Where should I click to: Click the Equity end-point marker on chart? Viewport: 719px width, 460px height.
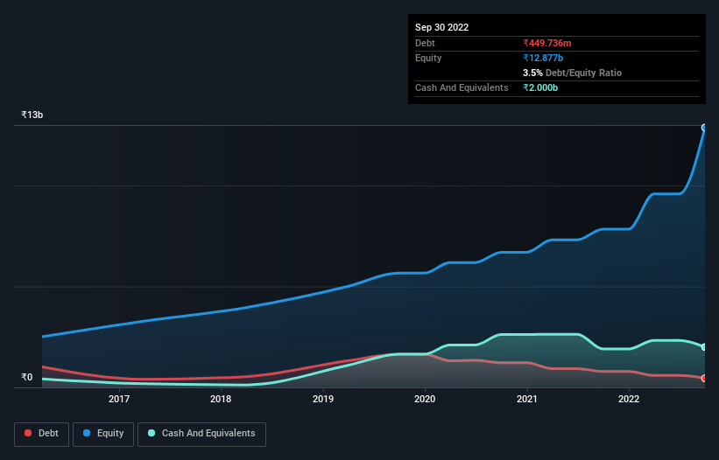click(704, 128)
